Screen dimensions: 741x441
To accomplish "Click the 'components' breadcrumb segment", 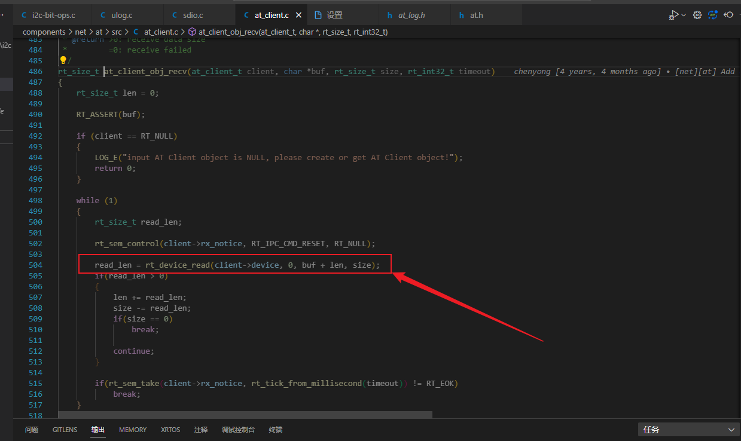I will tap(44, 32).
